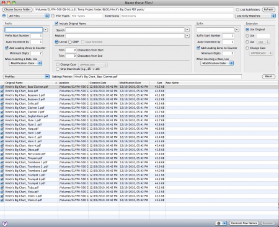This screenshot has width=279, height=227.
Task: Click Prefix Start Number field
Action: point(37,36)
